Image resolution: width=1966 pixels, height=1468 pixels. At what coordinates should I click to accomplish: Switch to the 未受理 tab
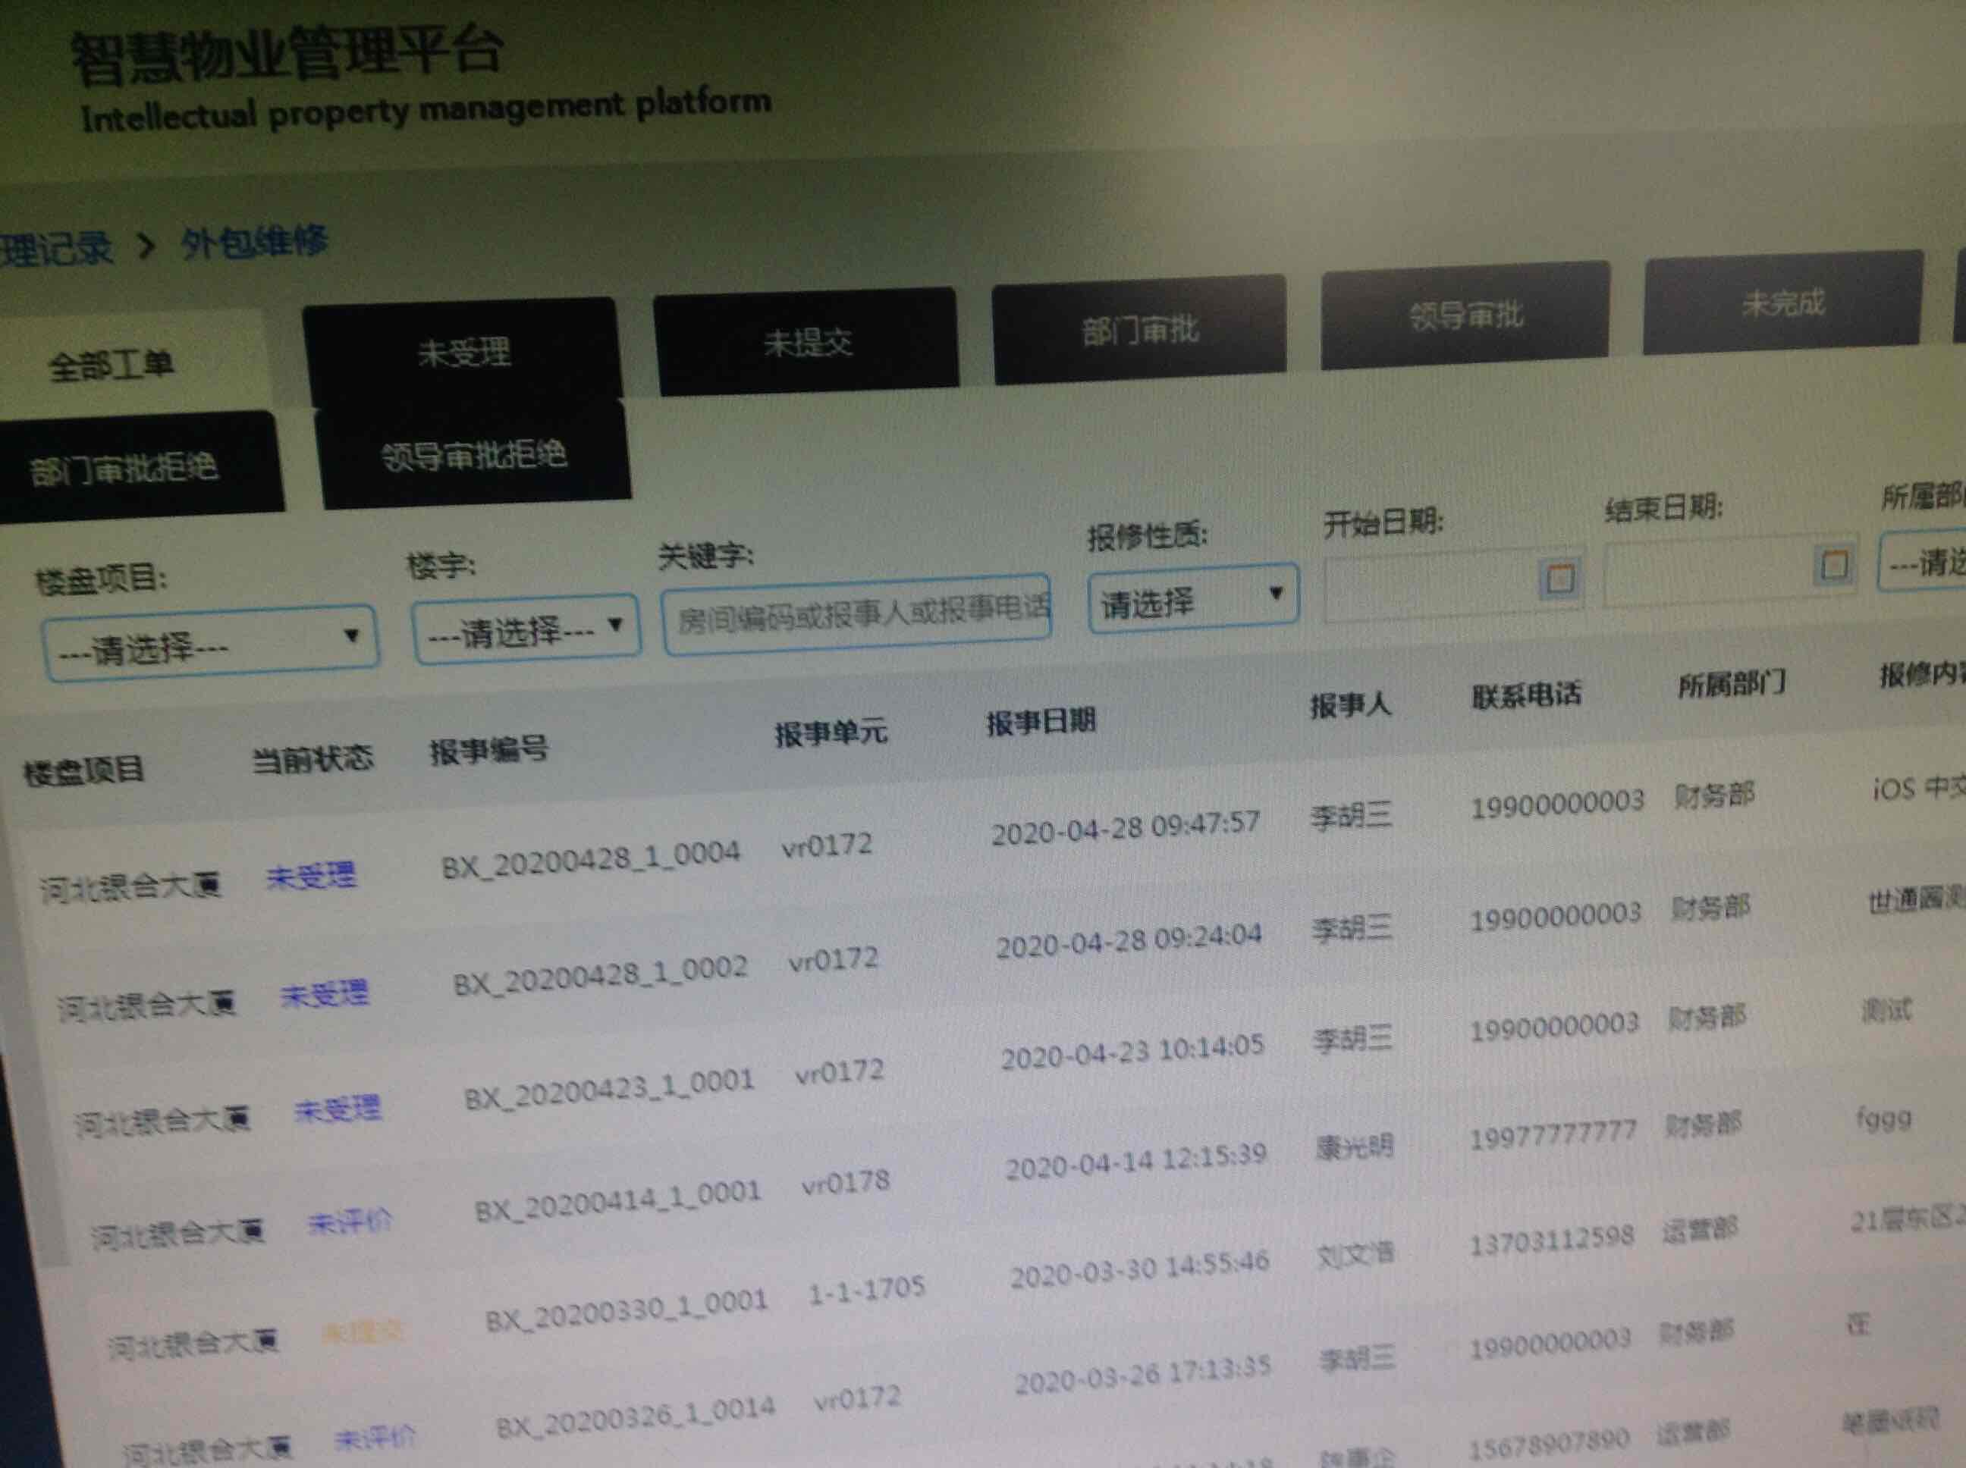pyautogui.click(x=463, y=351)
